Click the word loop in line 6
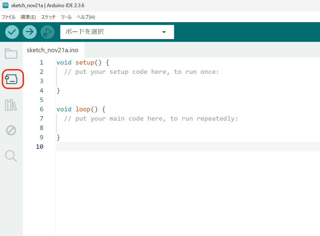This screenshot has height=236, width=320. click(x=83, y=109)
